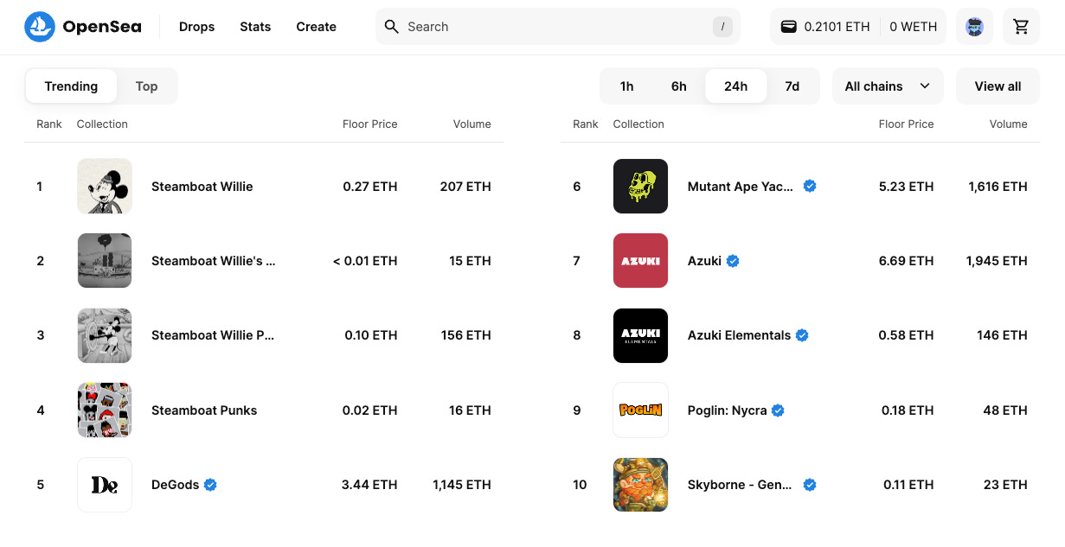Viewport: 1065px width, 547px height.
Task: Click verified badge next to Poglin: Nycra
Action: coord(778,410)
